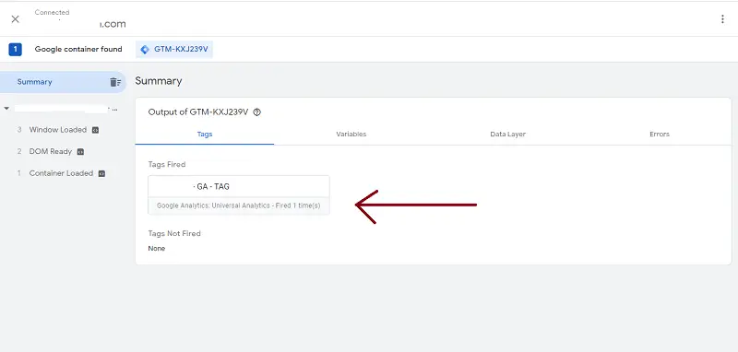
Task: Select the DOM Ready event
Action: (x=51, y=151)
